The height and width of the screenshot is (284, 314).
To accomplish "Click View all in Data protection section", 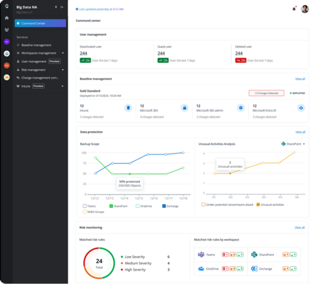I will (300, 132).
